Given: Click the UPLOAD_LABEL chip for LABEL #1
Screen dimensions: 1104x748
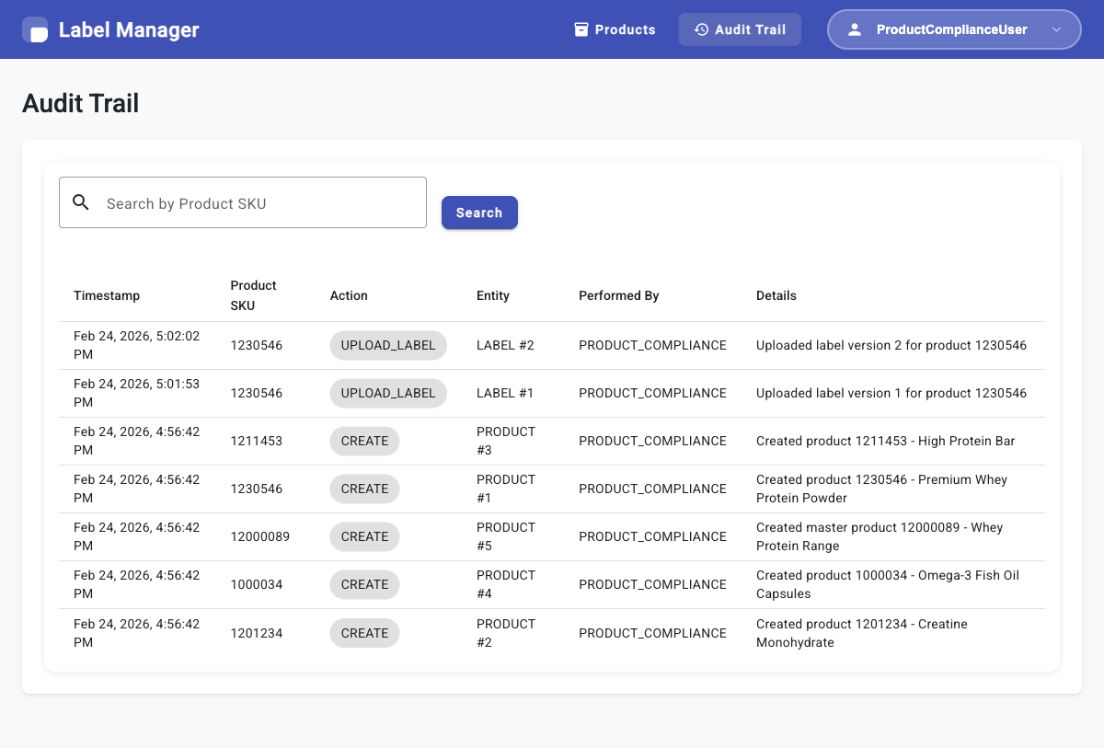Looking at the screenshot, I should [388, 393].
